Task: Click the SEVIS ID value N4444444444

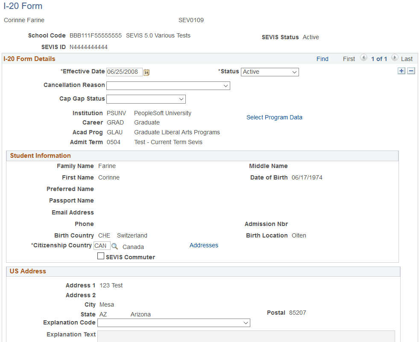Action: [88, 47]
